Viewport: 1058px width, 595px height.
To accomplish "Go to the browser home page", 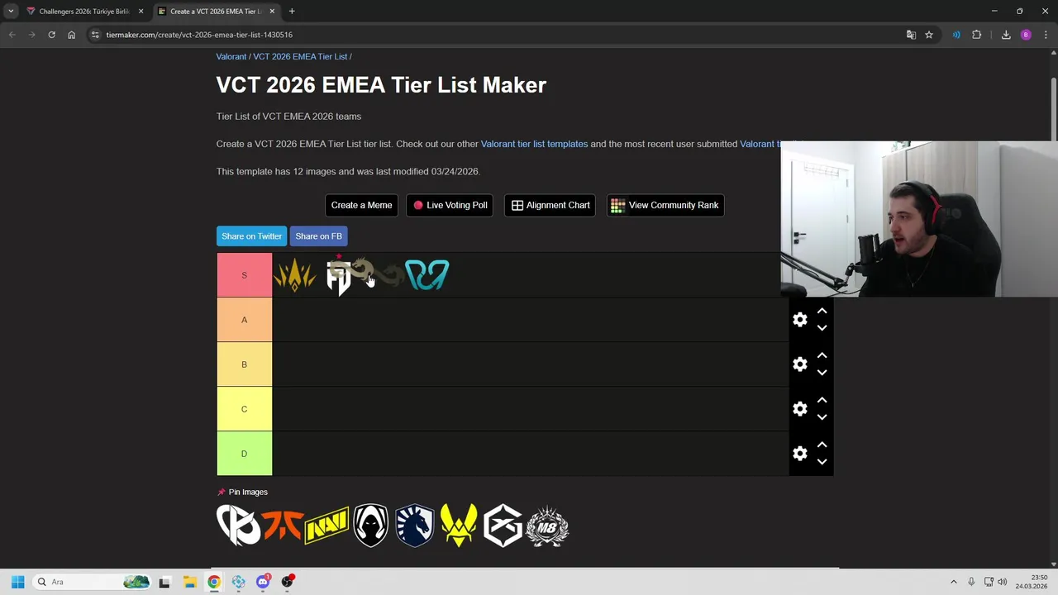I will pos(71,35).
